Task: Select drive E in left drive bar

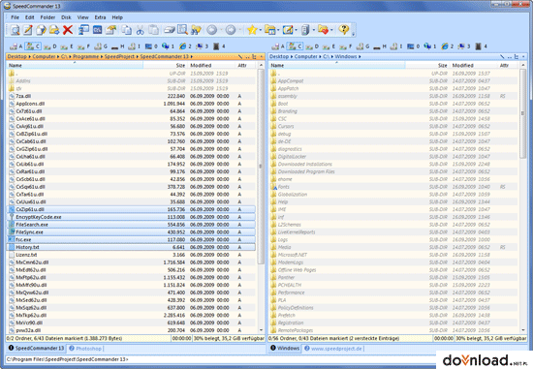Action: click(x=67, y=46)
